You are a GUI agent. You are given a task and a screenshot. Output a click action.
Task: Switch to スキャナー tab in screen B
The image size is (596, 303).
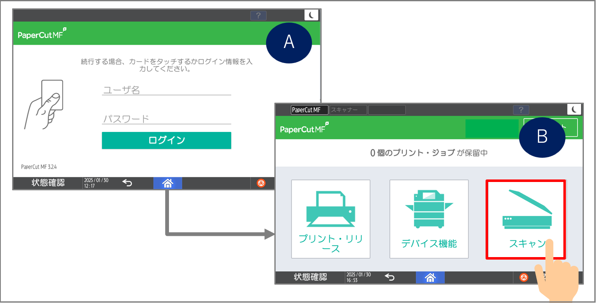tap(348, 110)
